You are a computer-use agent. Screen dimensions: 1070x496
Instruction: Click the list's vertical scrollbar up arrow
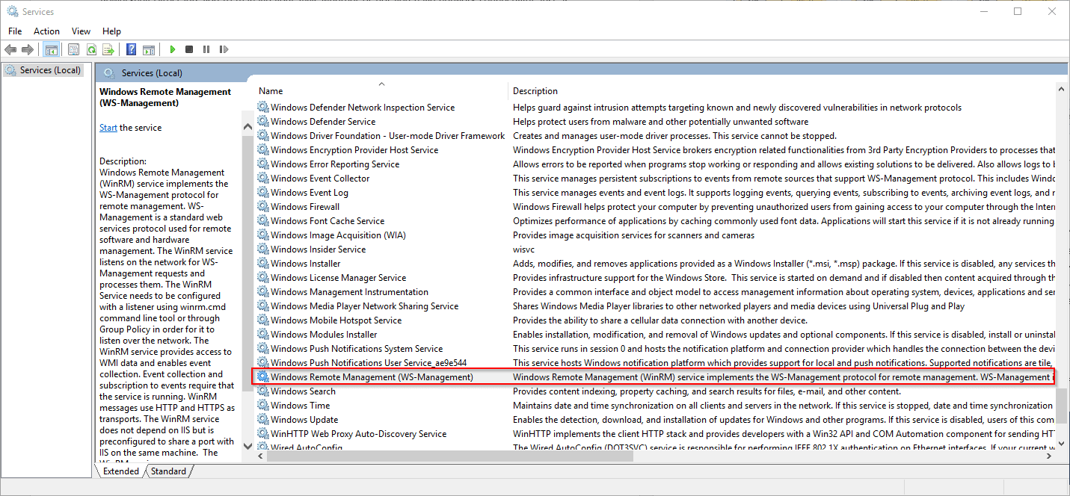1061,90
